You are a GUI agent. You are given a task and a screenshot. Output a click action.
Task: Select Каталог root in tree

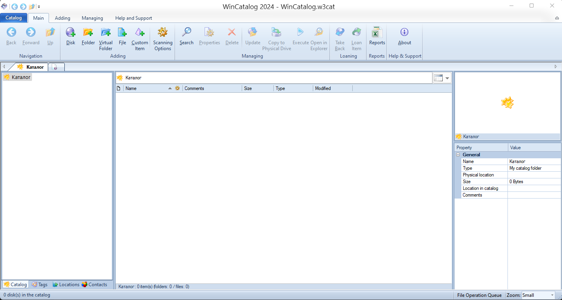pyautogui.click(x=17, y=77)
